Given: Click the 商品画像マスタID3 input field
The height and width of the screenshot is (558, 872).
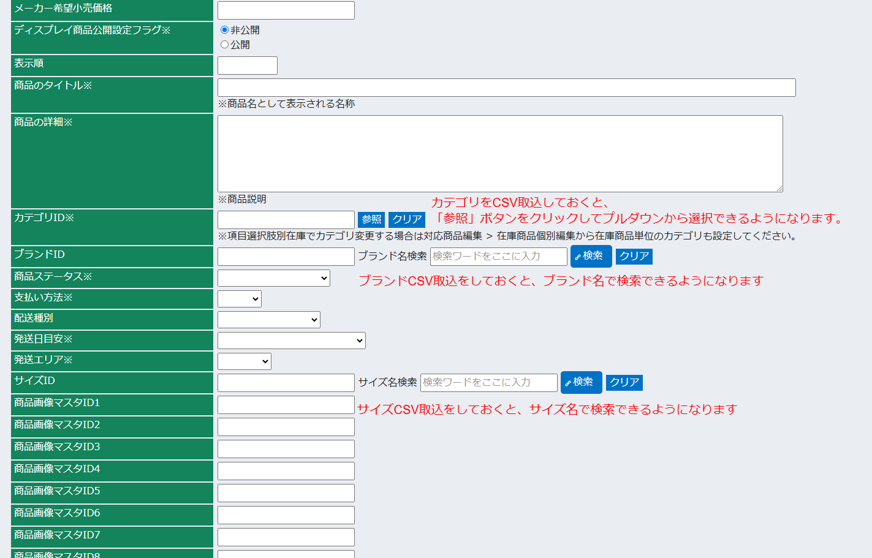Looking at the screenshot, I should tap(286, 449).
